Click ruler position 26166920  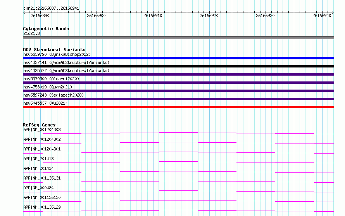(209, 16)
